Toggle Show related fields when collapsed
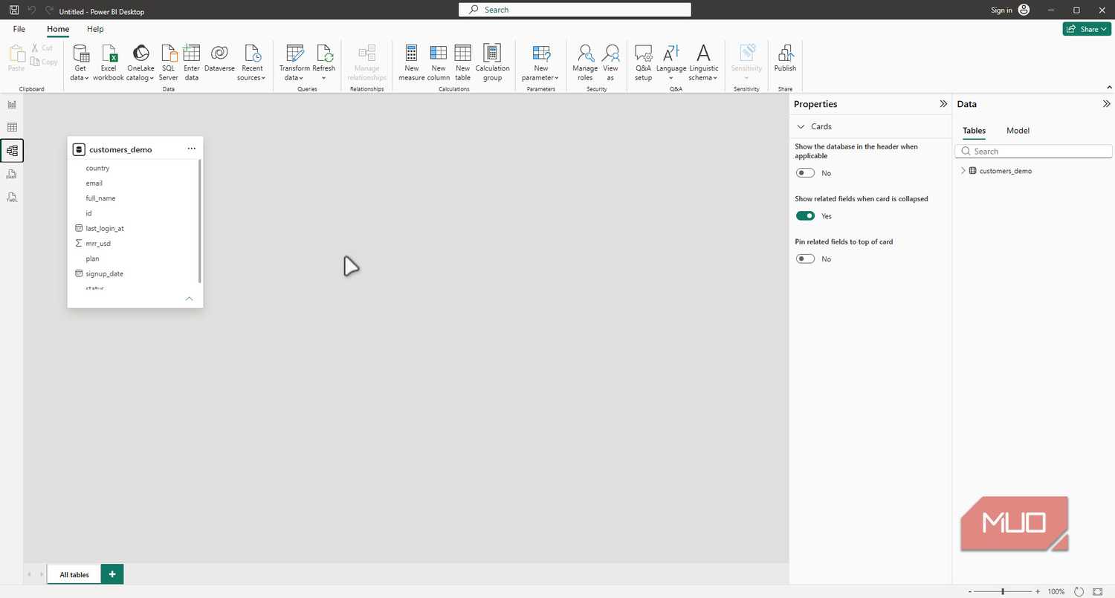 click(805, 216)
